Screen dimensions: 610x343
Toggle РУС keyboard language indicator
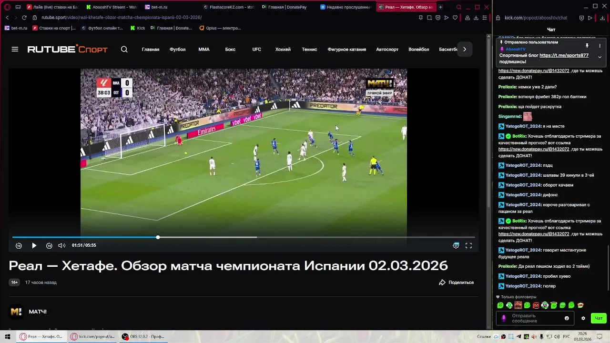point(567,337)
